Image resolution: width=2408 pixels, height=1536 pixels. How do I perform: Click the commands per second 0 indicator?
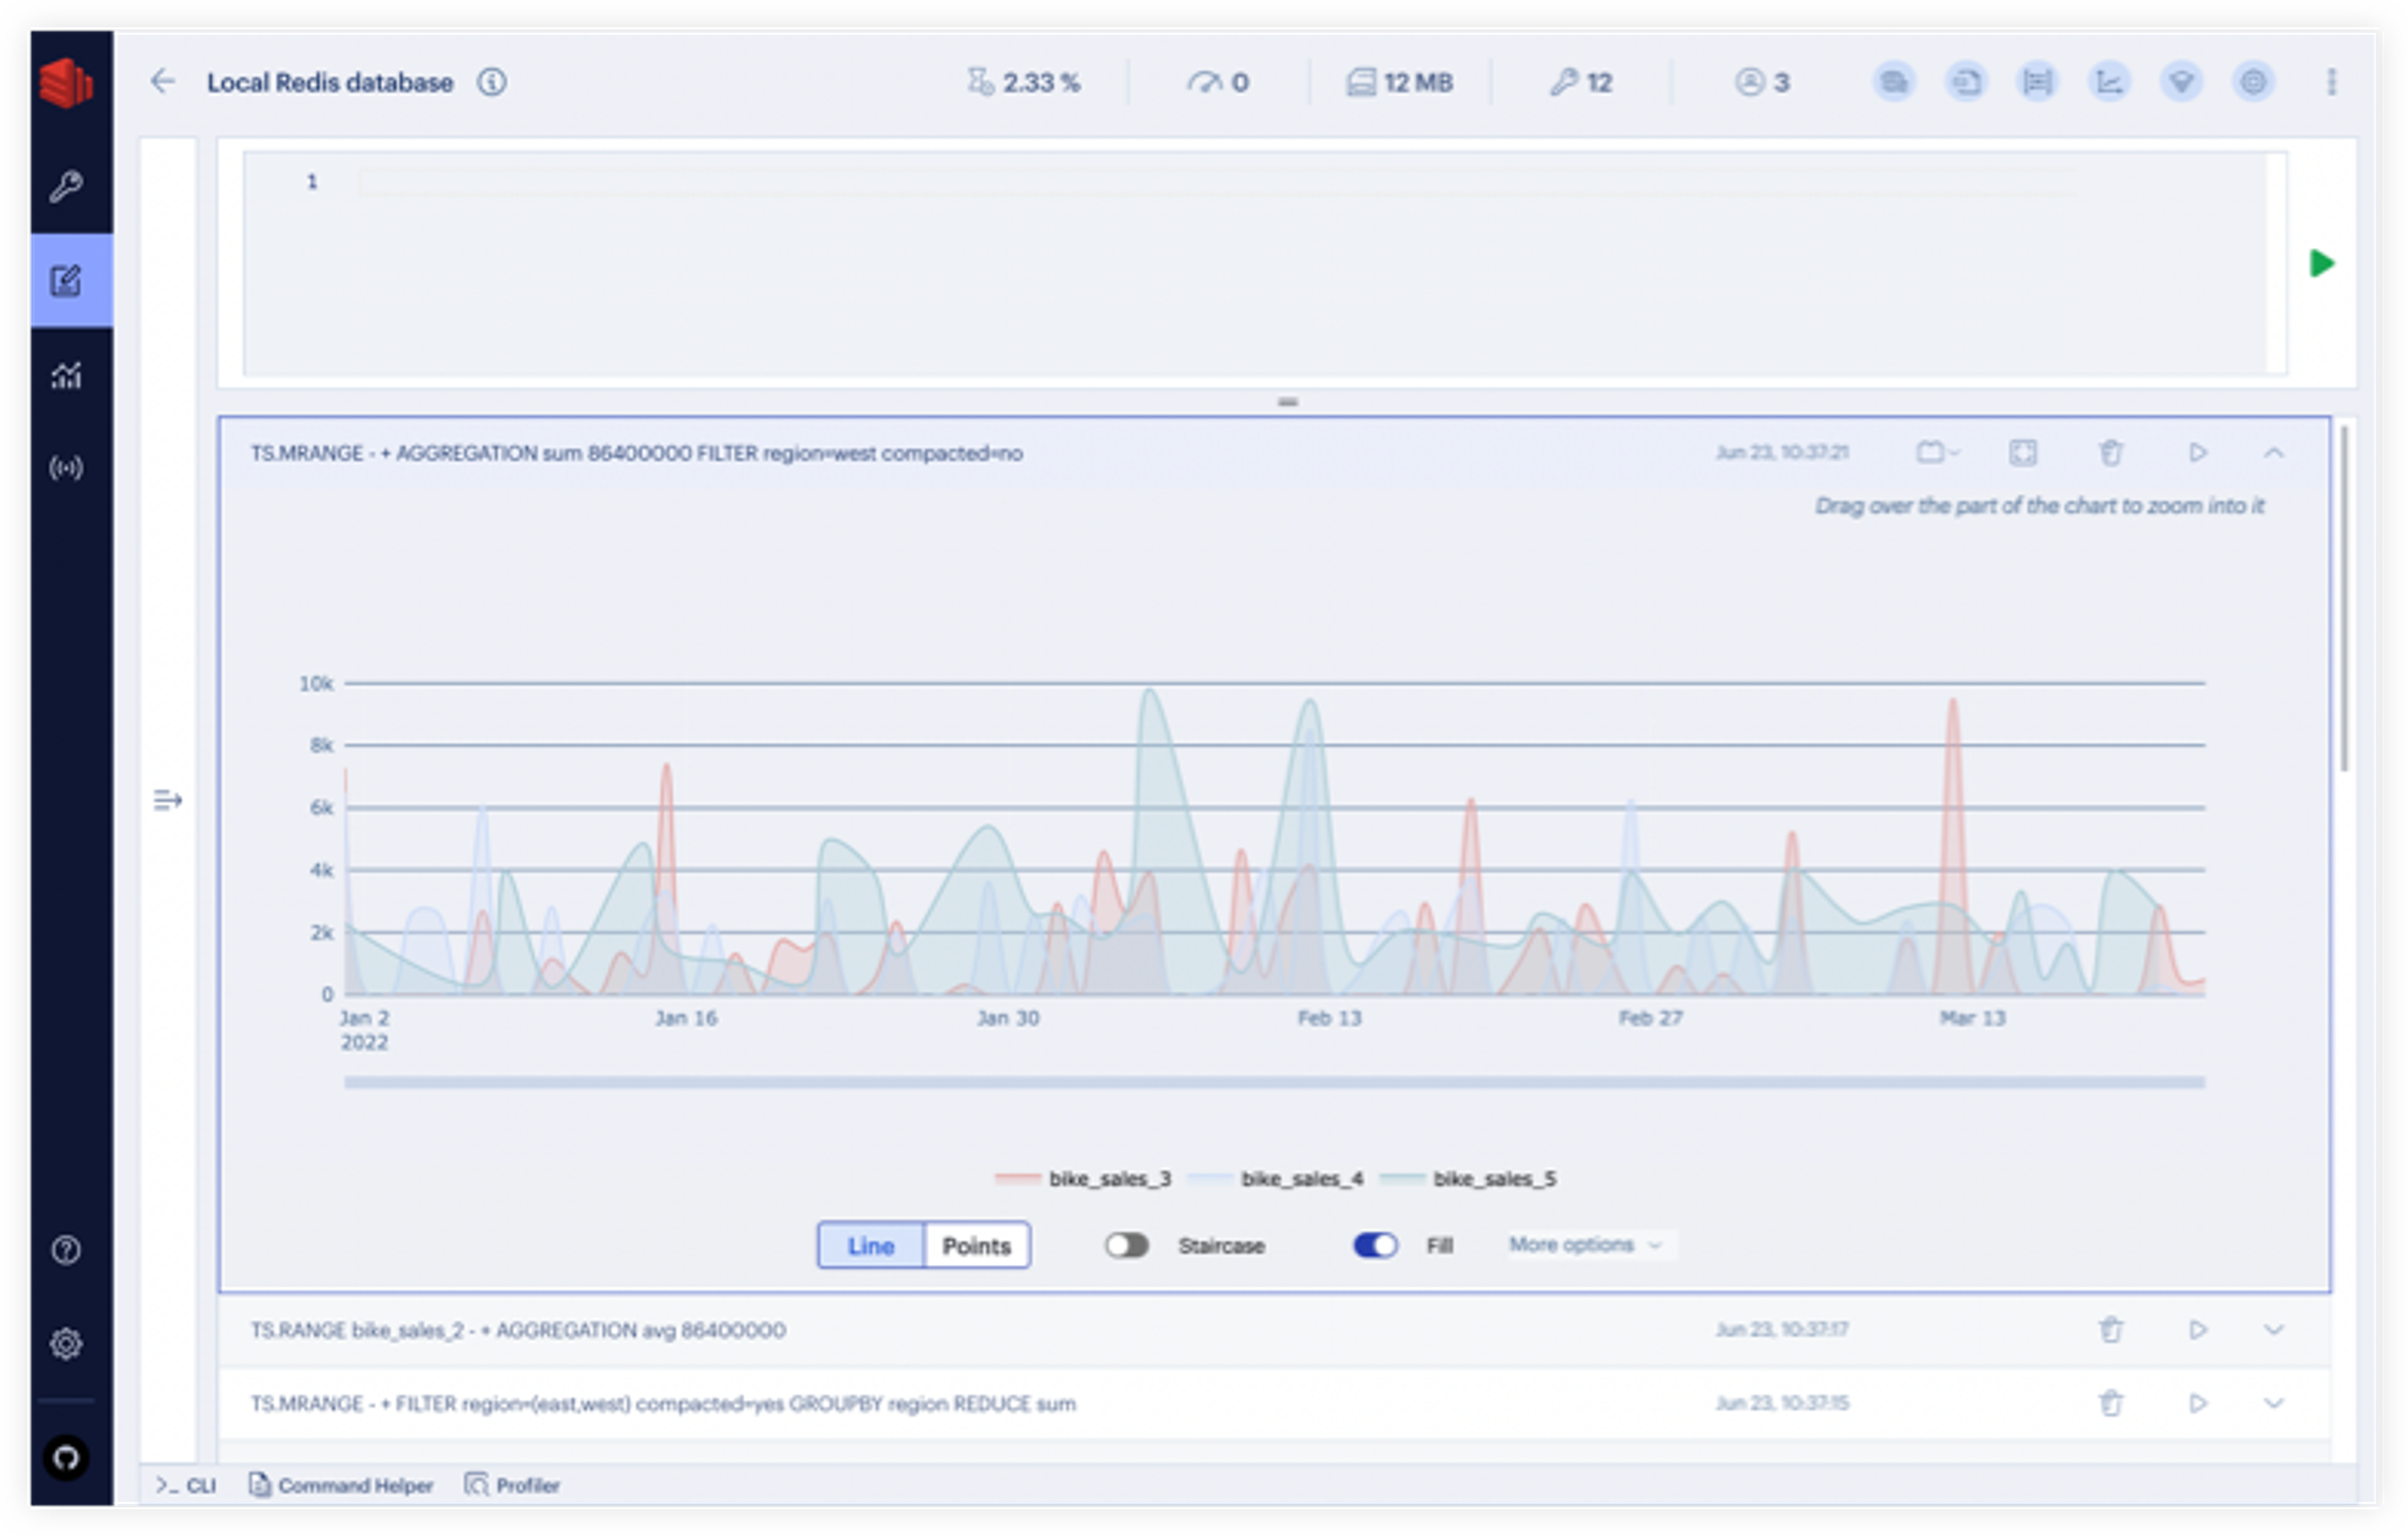pos(1218,82)
